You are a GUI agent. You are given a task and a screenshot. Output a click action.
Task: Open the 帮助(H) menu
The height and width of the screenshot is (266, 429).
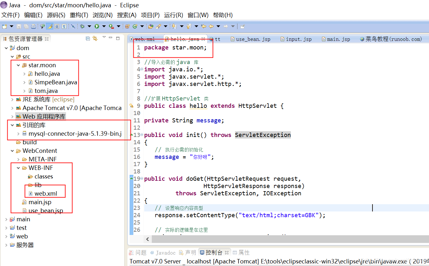(223, 15)
